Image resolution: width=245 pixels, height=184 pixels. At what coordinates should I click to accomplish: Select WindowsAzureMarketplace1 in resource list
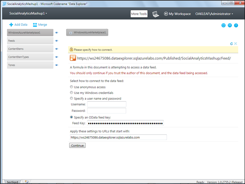[30, 32]
